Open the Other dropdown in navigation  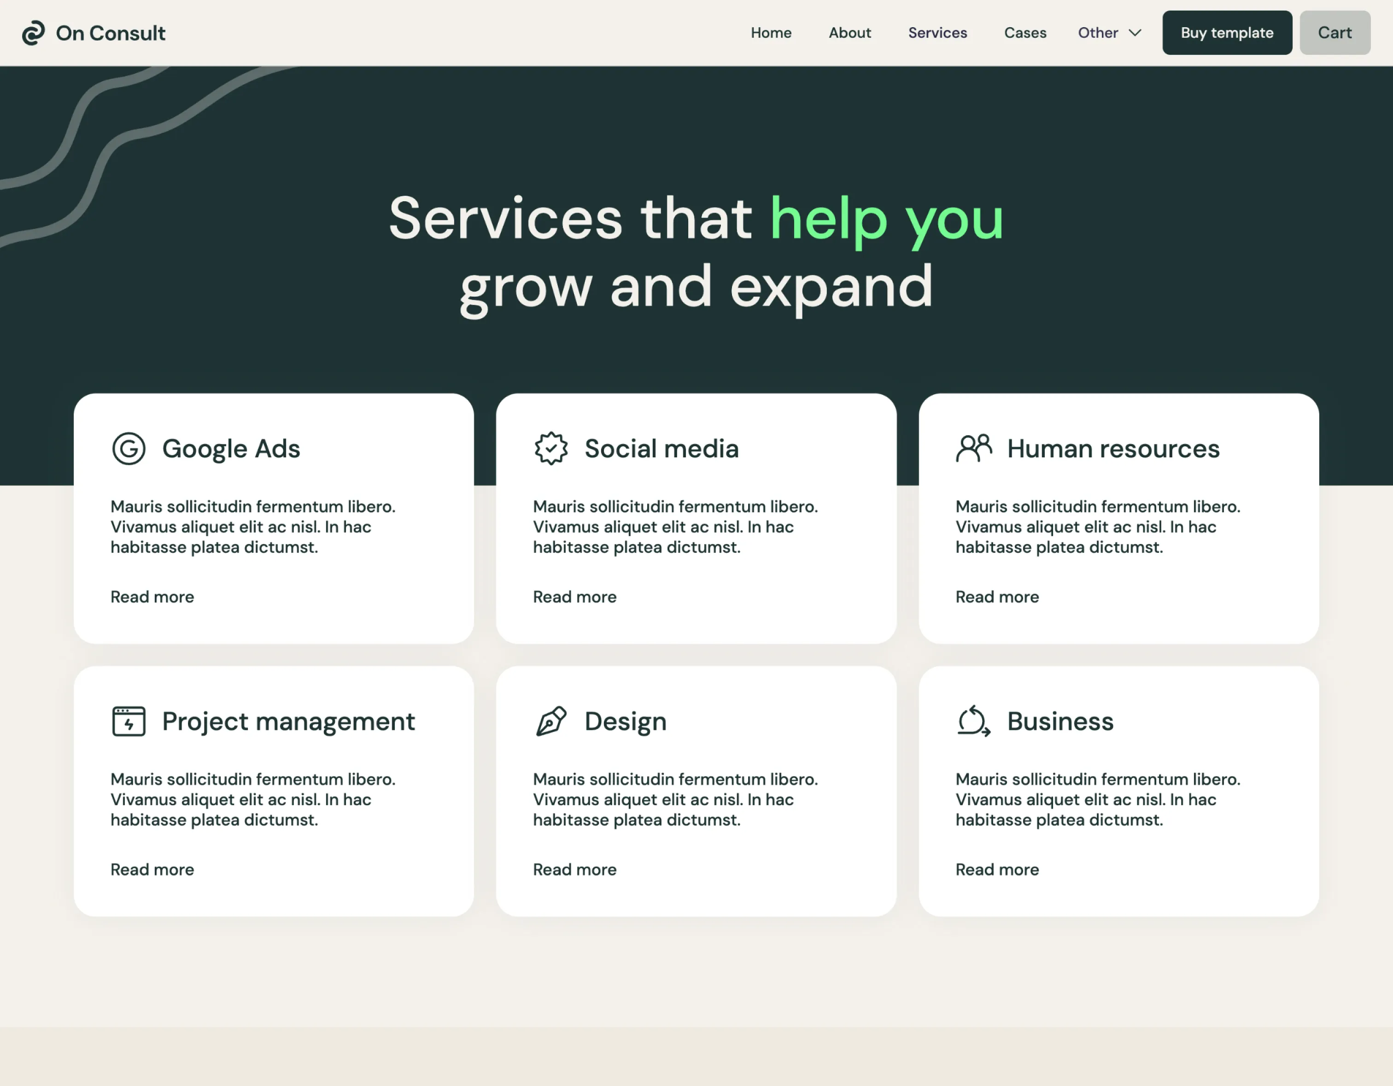point(1098,33)
